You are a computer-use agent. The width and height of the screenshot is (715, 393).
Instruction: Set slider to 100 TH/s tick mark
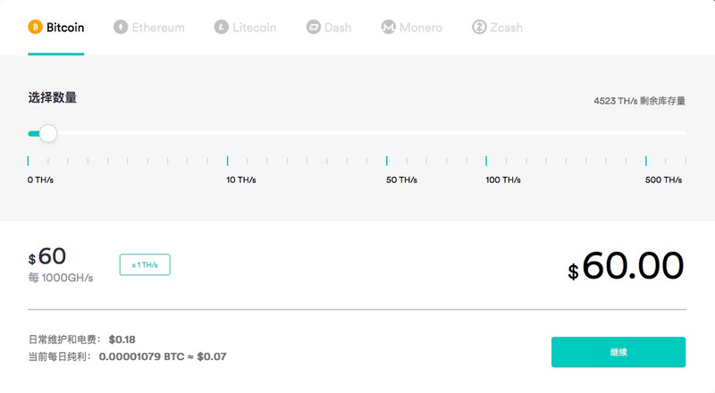[486, 161]
